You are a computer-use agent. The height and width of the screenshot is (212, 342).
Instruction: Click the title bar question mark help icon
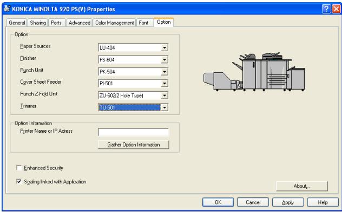coord(326,9)
